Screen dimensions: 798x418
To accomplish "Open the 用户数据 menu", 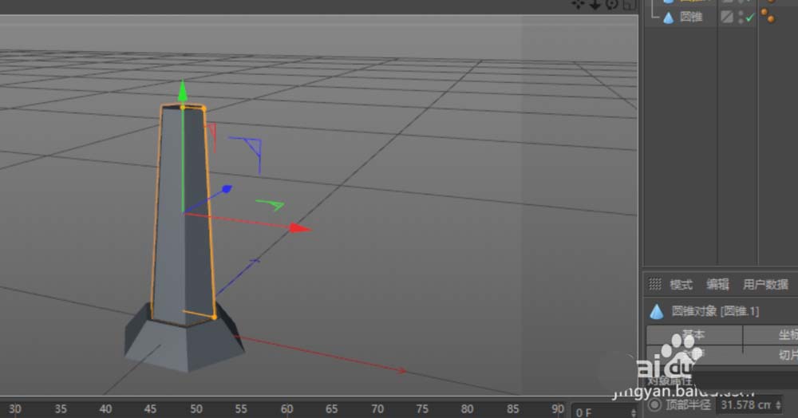I will [765, 284].
